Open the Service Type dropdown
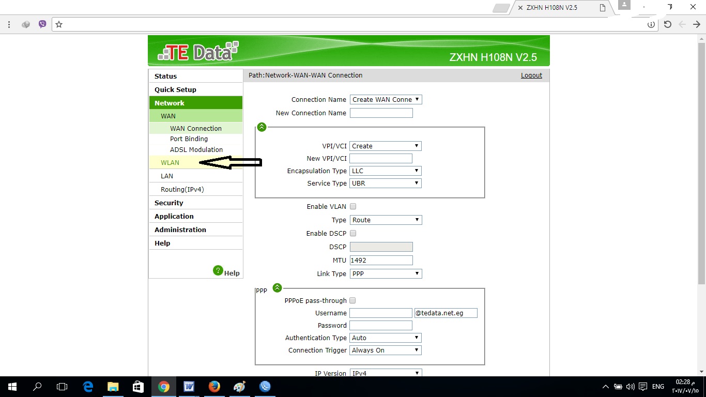The width and height of the screenshot is (706, 397). [386, 183]
